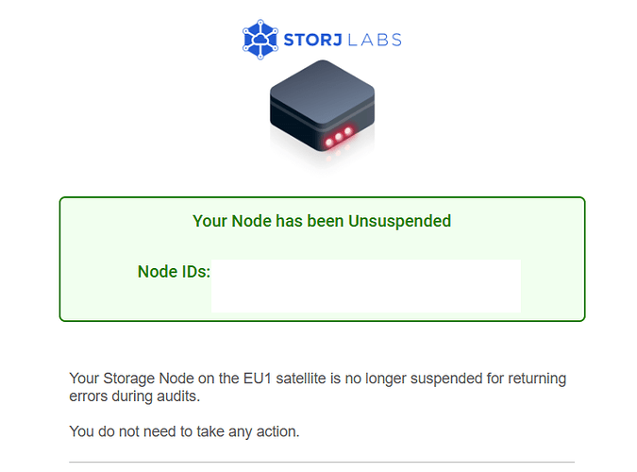Select the "Your Node has been Unsuspended" heading

pyautogui.click(x=322, y=221)
